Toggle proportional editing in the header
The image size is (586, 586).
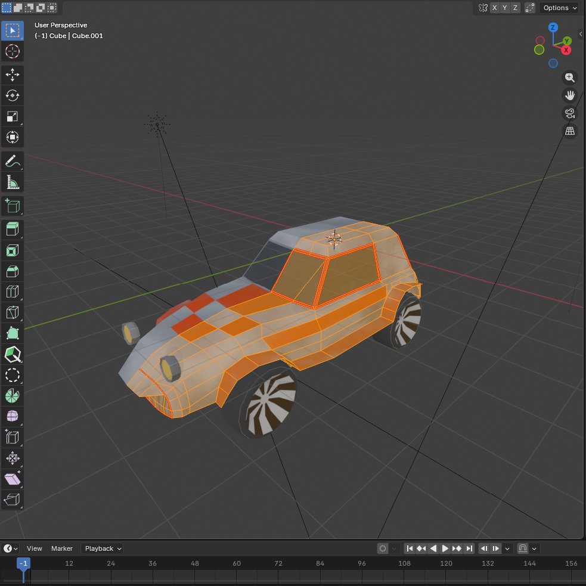click(529, 8)
